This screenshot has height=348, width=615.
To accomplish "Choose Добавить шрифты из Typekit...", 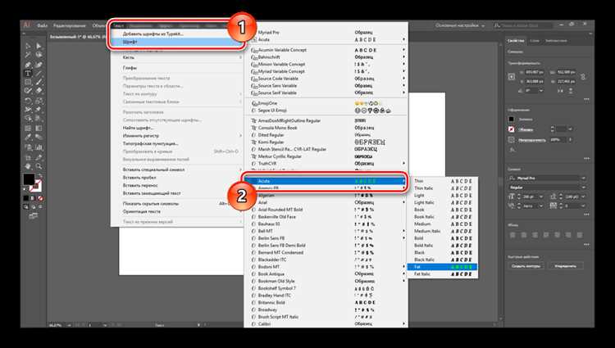I will pos(153,34).
